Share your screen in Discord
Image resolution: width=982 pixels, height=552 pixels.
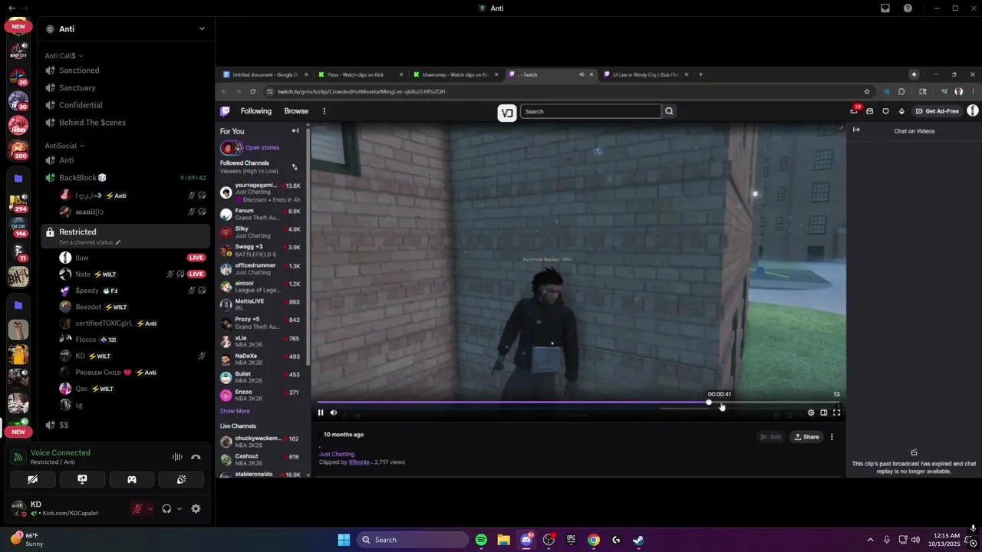[82, 479]
